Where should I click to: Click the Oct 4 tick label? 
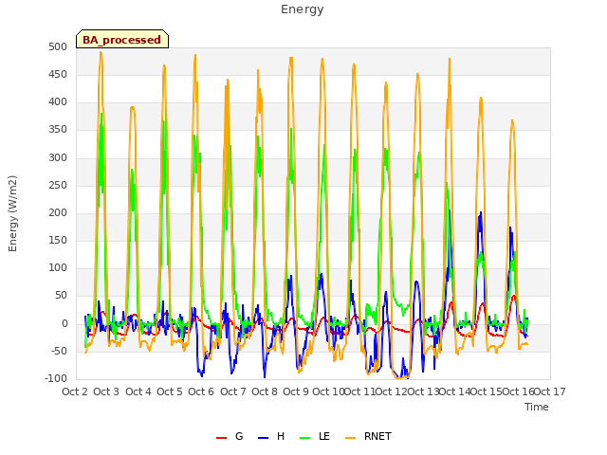[x=138, y=391]
